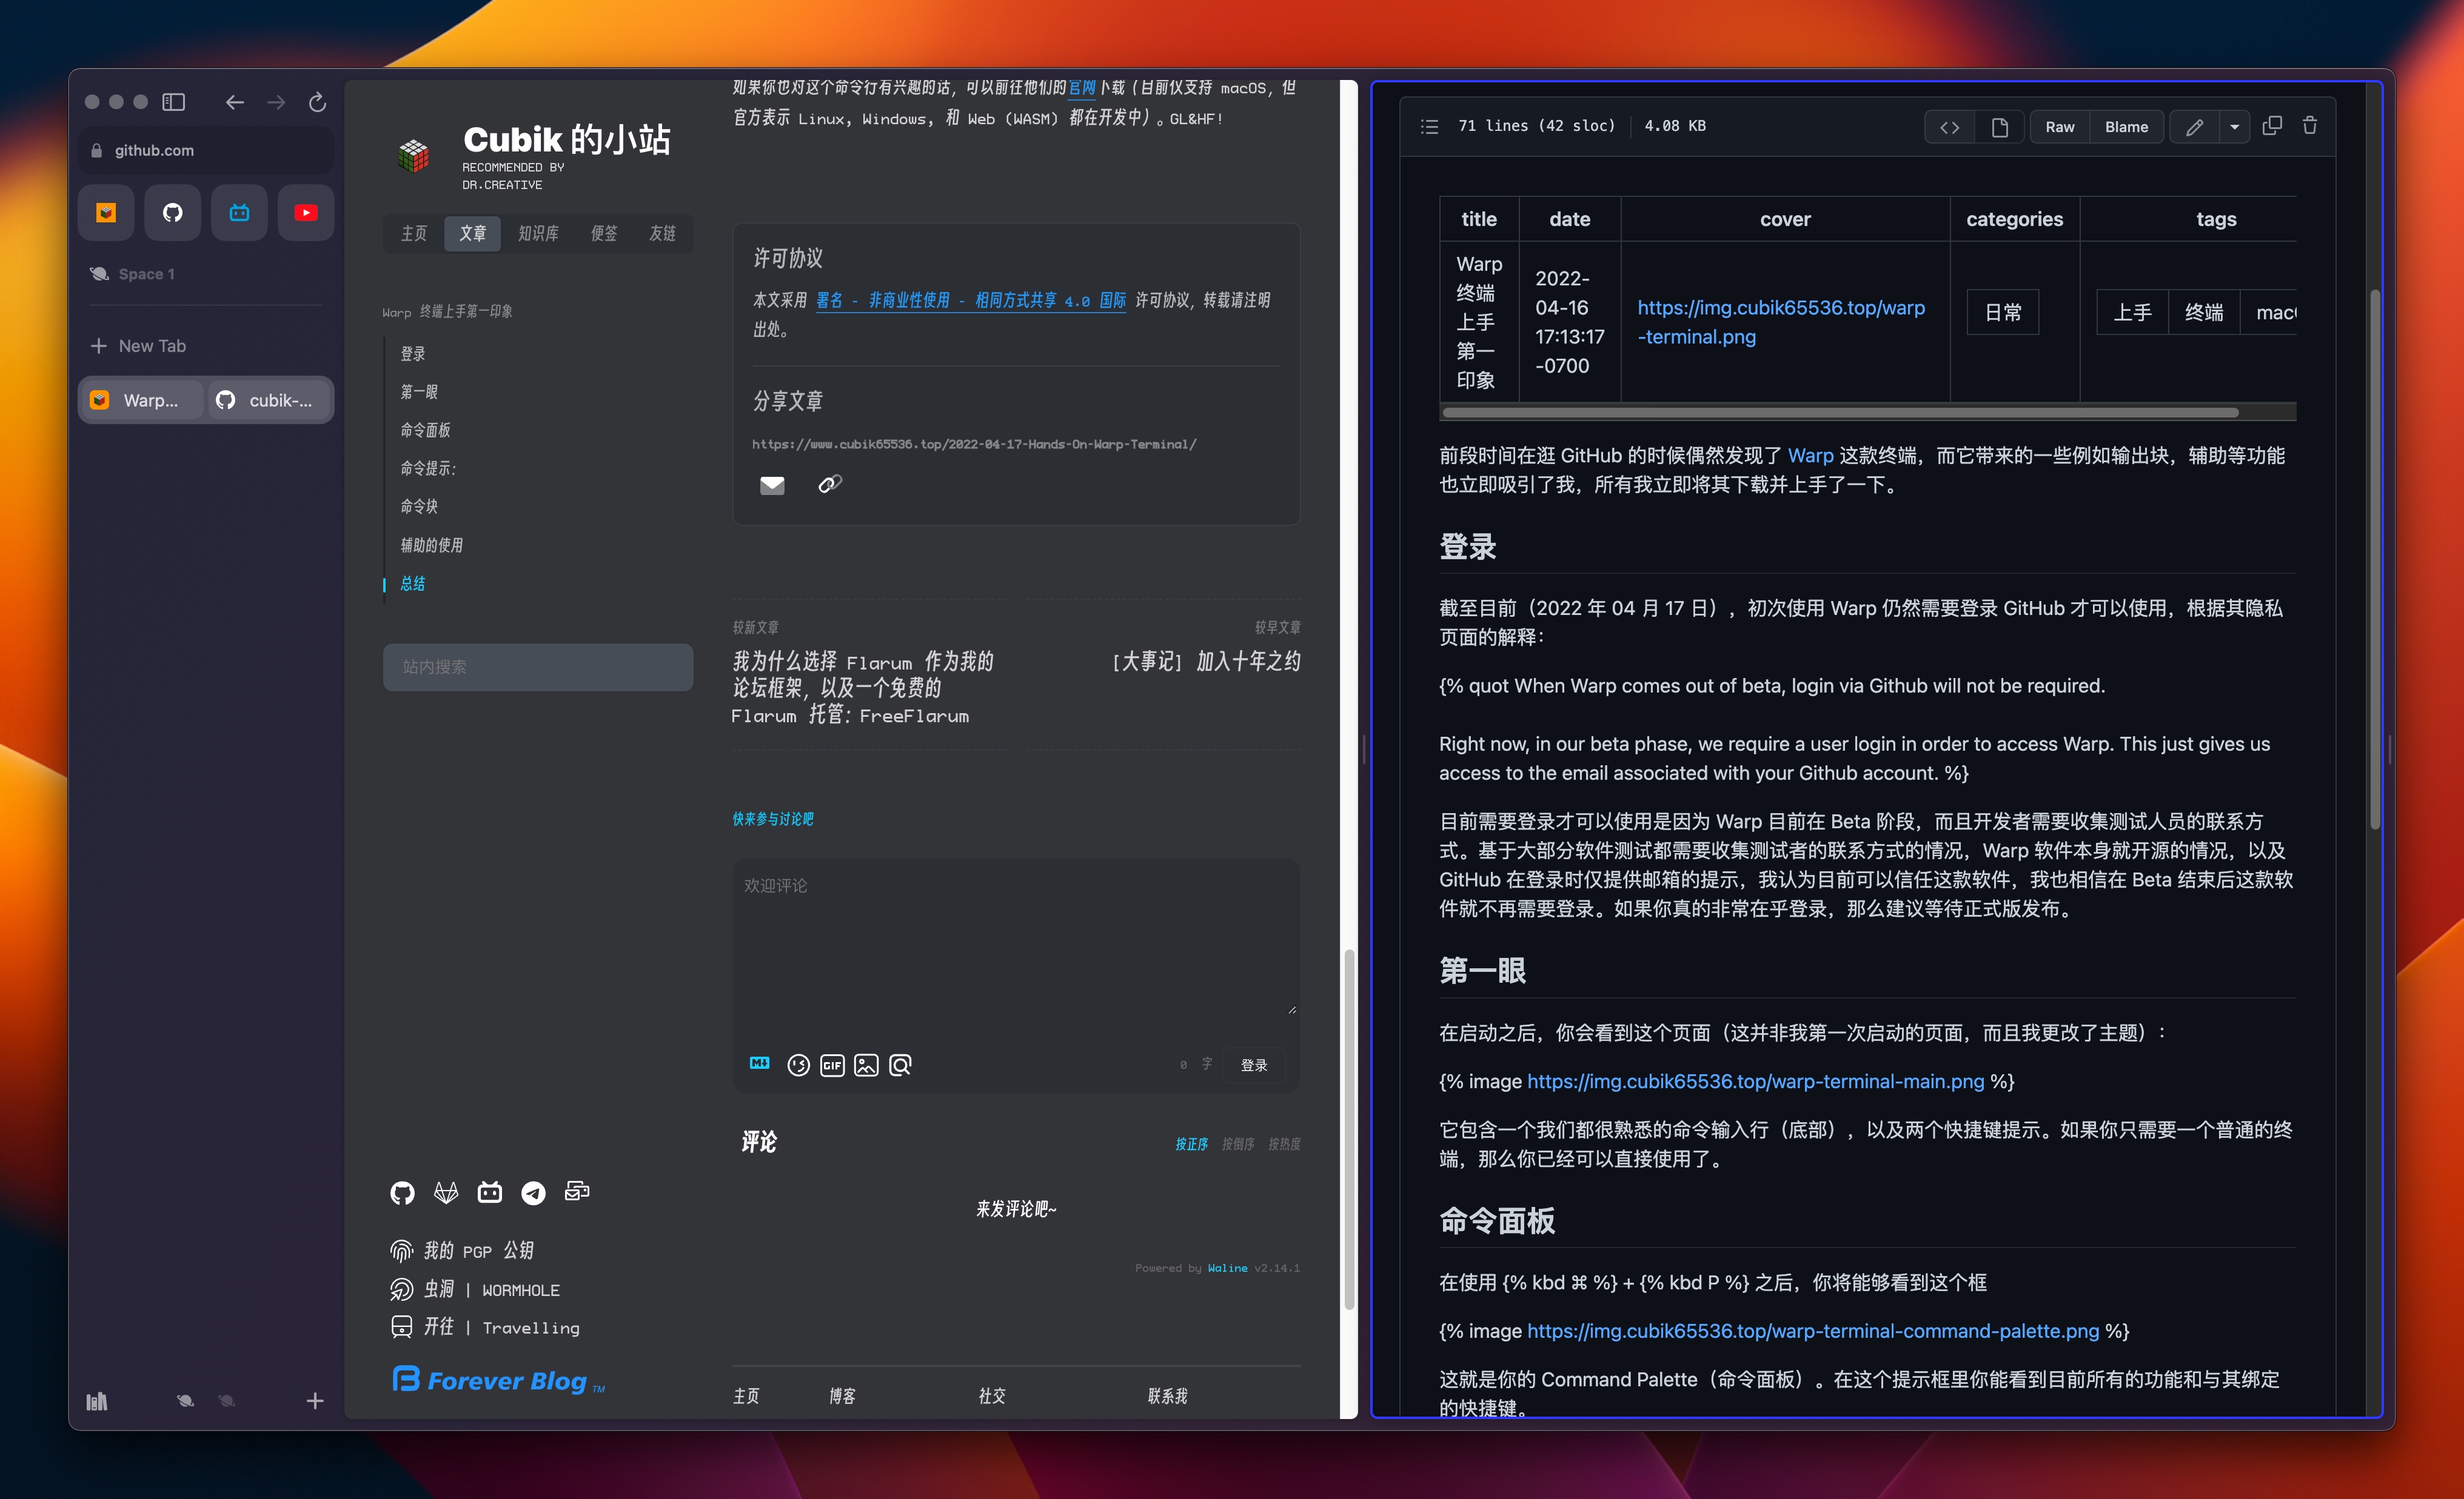Screen dimensions: 2464x1499
Task: Switch to the cubik GitHub tab
Action: click(268, 401)
